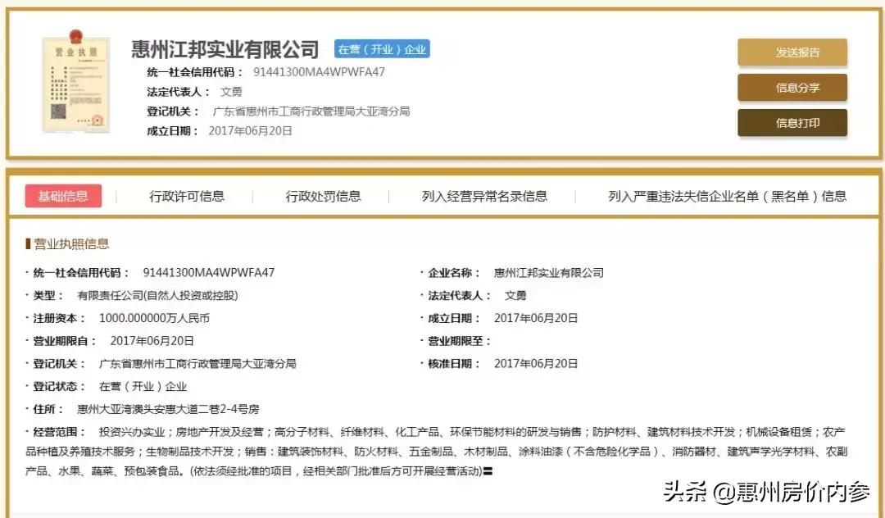Click the 在营（开业）企业 status badge
Image resolution: width=885 pixels, height=518 pixels.
[x=380, y=48]
